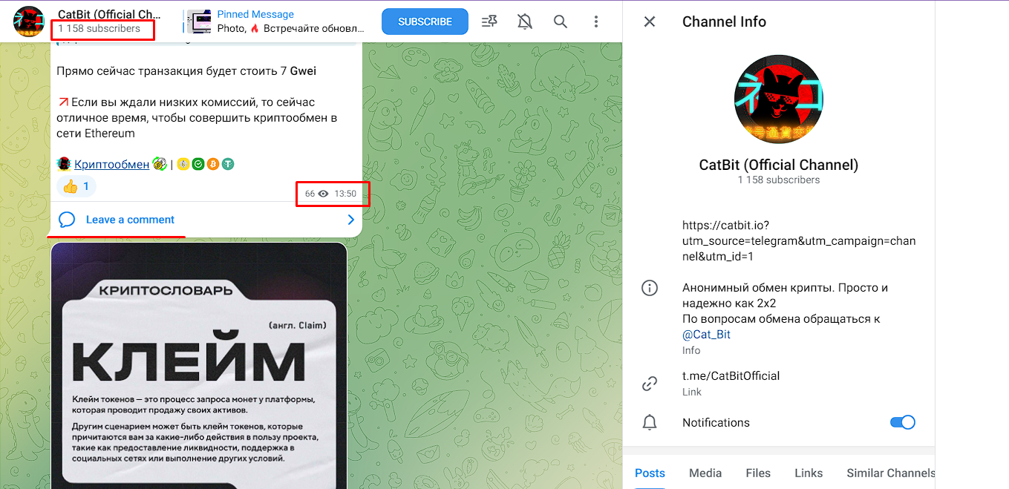
Task: Click the orange Bitcoin coin emoji
Action: 213,164
